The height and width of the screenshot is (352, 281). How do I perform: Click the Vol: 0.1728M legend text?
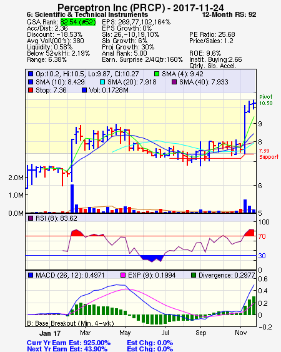click(109, 90)
